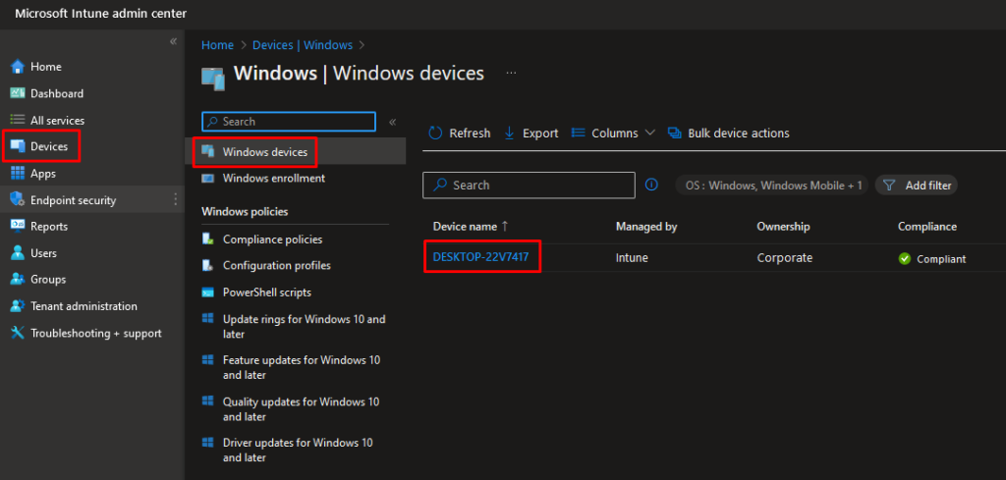
Task: Click the Troubleshooting + support wrench icon
Action: click(18, 333)
